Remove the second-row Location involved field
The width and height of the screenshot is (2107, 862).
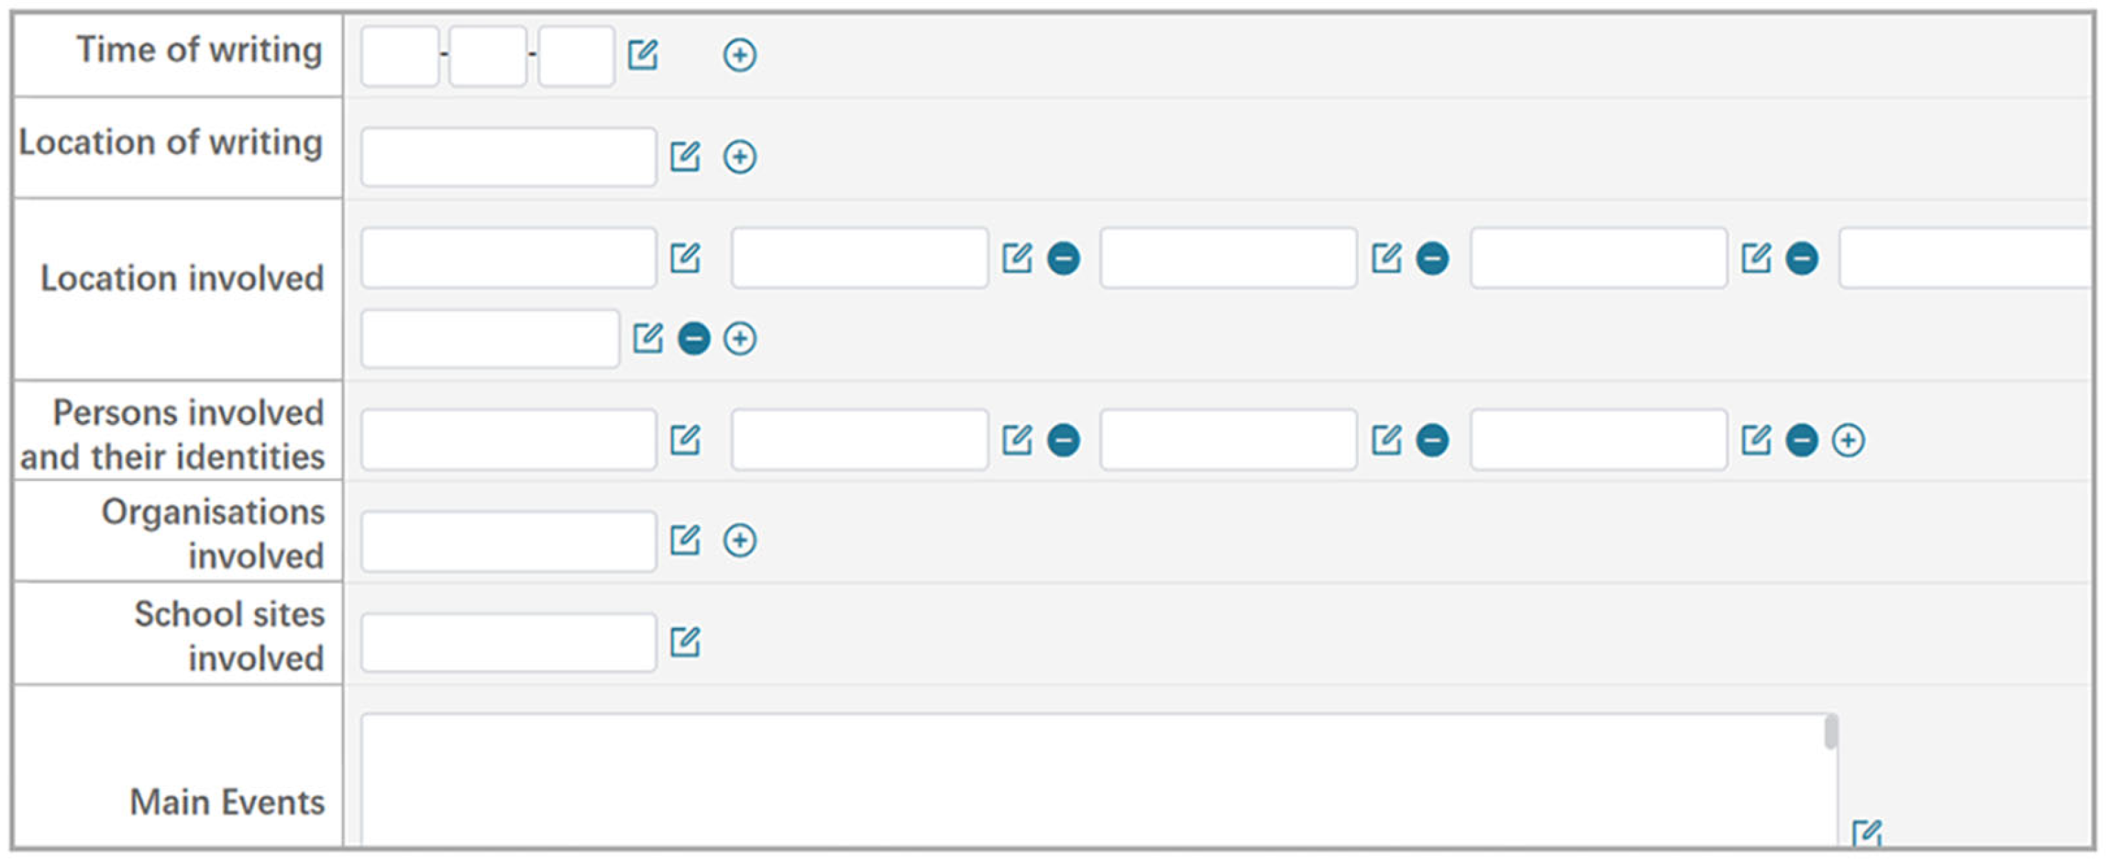click(x=694, y=338)
